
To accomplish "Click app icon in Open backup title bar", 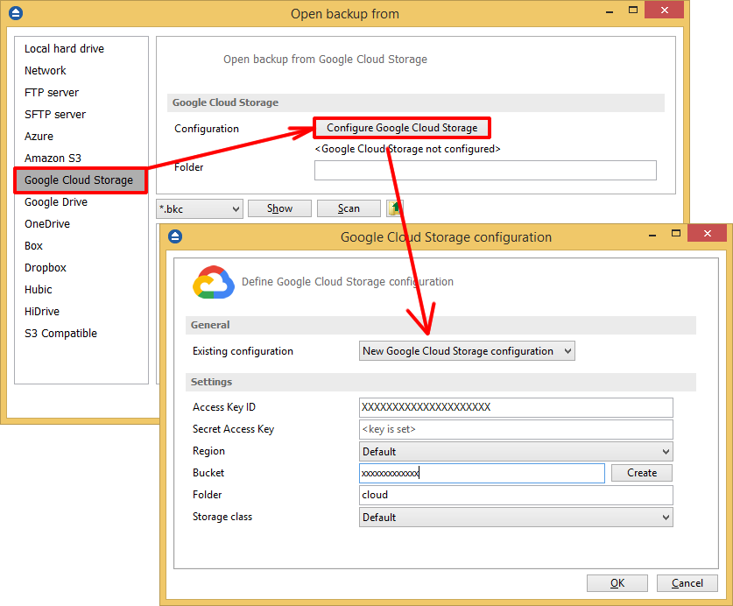I will tap(16, 13).
